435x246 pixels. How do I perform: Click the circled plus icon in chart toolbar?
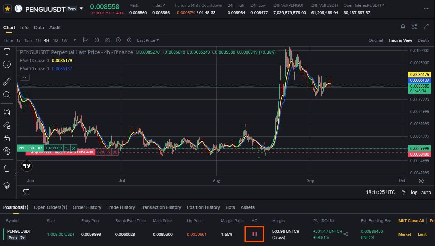(x=118, y=40)
